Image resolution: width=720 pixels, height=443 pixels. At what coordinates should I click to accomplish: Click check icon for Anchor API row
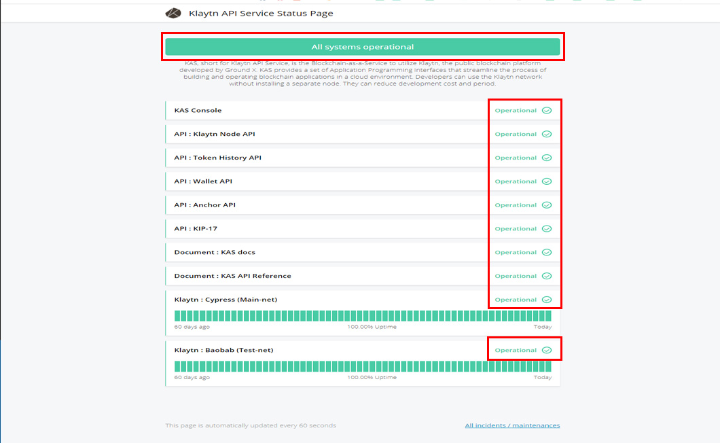tap(546, 205)
